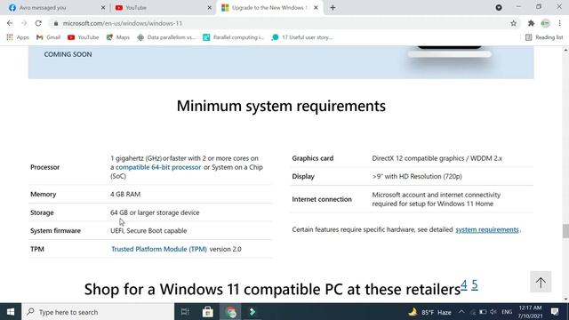Open the Reading list
Image resolution: width=569 pixels, height=320 pixels.
(x=544, y=37)
